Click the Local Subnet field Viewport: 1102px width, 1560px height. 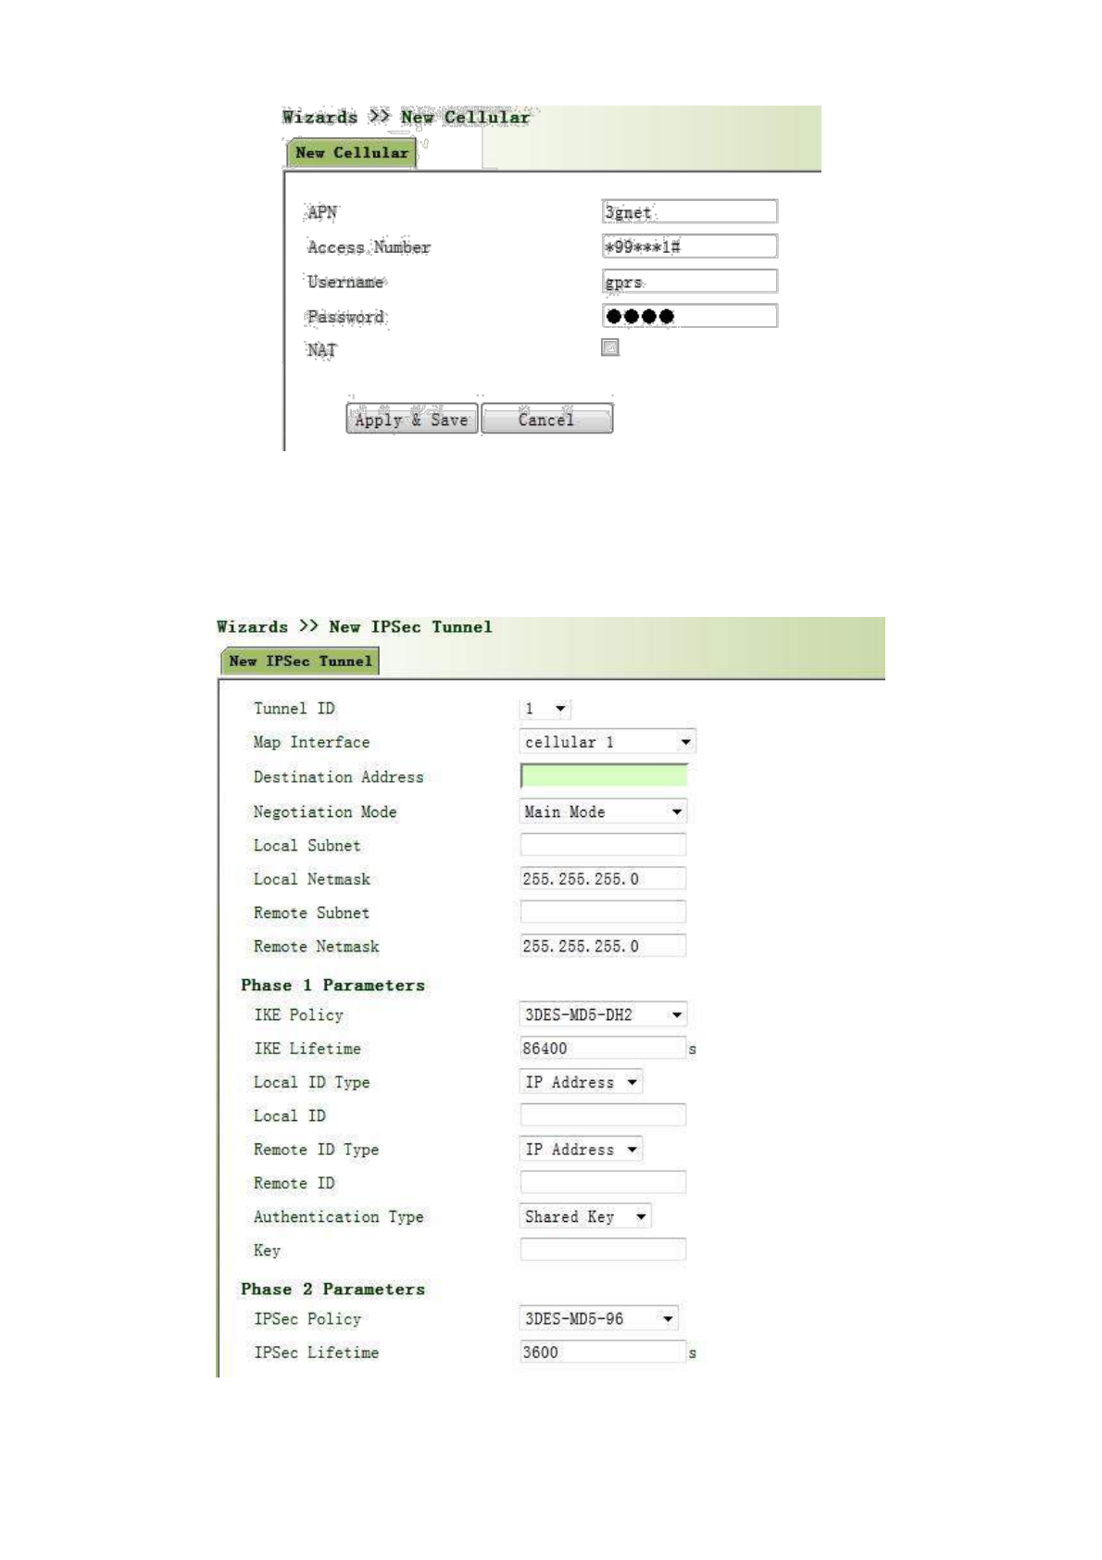[x=603, y=845]
